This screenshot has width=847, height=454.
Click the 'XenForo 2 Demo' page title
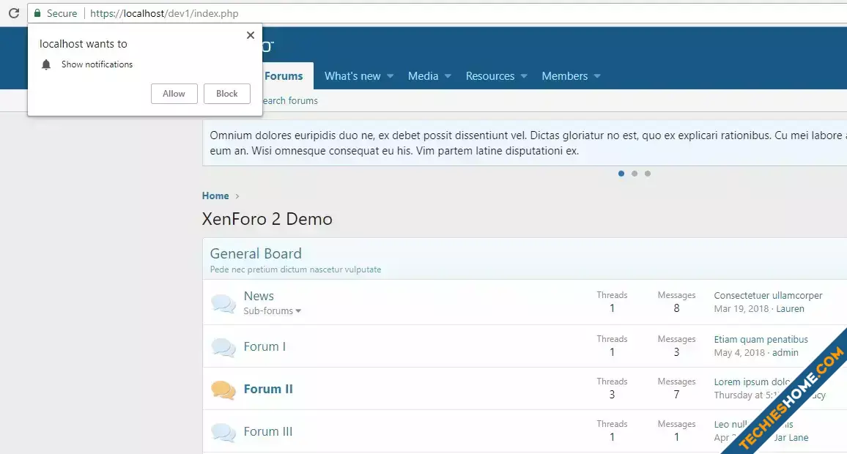pos(267,219)
